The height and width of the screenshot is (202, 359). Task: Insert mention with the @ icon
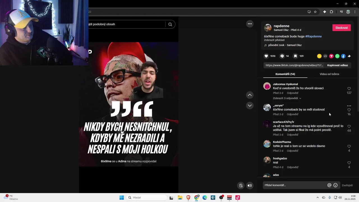(329, 185)
